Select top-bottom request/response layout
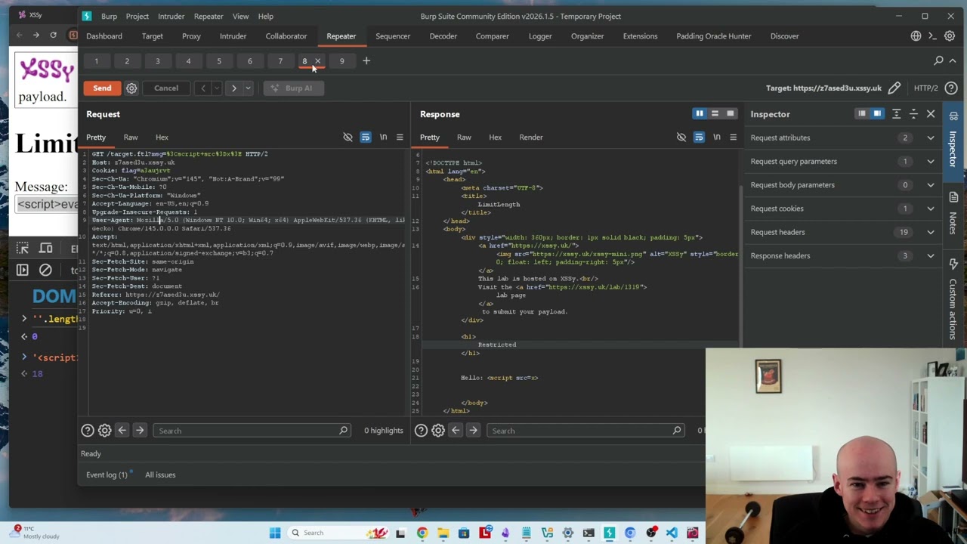The image size is (967, 544). coord(715,114)
